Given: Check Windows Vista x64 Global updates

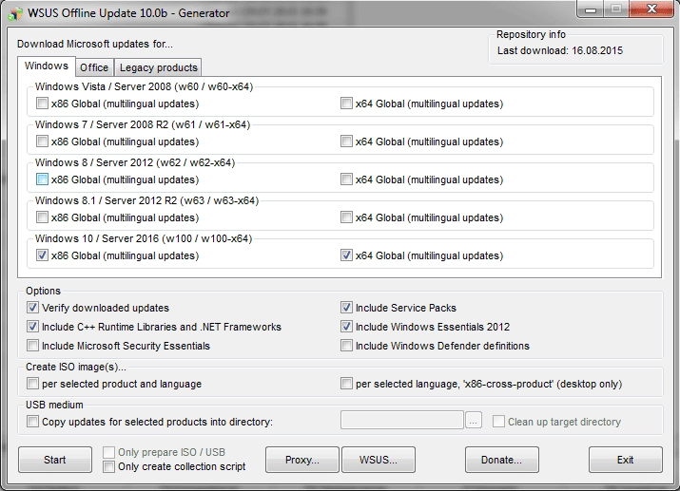Looking at the screenshot, I should coord(346,104).
